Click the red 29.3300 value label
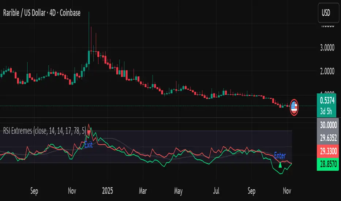 coord(328,151)
